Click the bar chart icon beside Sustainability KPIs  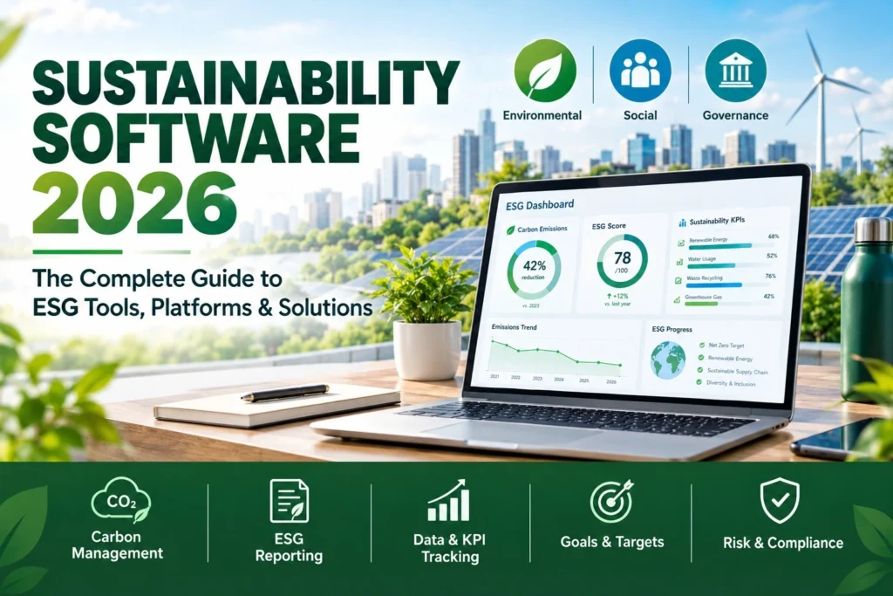point(682,223)
